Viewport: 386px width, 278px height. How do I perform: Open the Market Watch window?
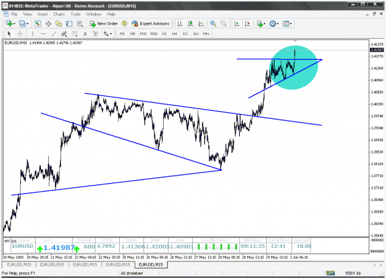pyautogui.click(x=38, y=23)
